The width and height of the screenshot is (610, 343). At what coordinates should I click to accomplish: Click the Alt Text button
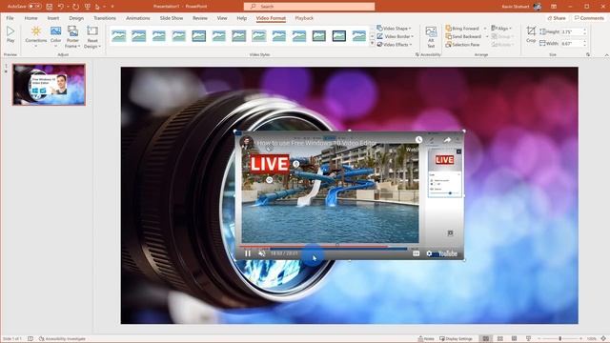(431, 37)
